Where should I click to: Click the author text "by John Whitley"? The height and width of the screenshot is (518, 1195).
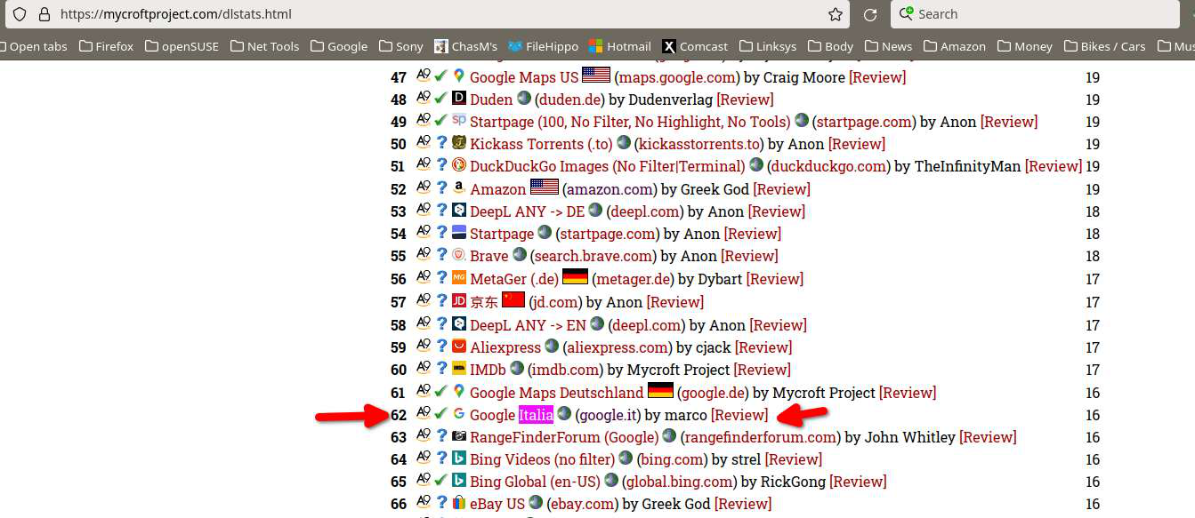[900, 436]
